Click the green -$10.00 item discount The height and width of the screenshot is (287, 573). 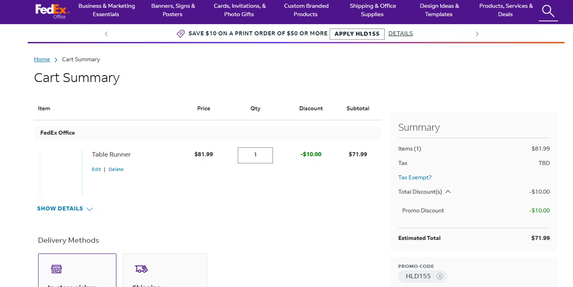pos(311,155)
